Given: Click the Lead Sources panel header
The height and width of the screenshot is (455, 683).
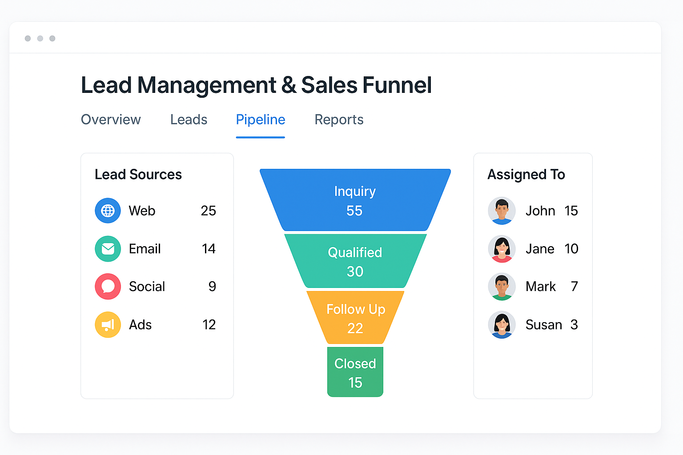Looking at the screenshot, I should coord(138,174).
